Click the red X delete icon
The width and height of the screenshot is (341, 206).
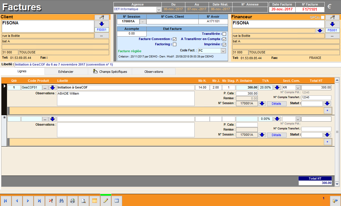pos(50,201)
